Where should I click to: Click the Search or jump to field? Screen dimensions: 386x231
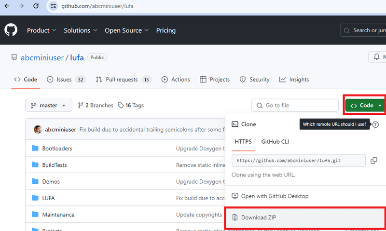[x=363, y=30]
